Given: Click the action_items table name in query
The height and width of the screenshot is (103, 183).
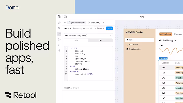Looking at the screenshot, I should tap(82, 69).
